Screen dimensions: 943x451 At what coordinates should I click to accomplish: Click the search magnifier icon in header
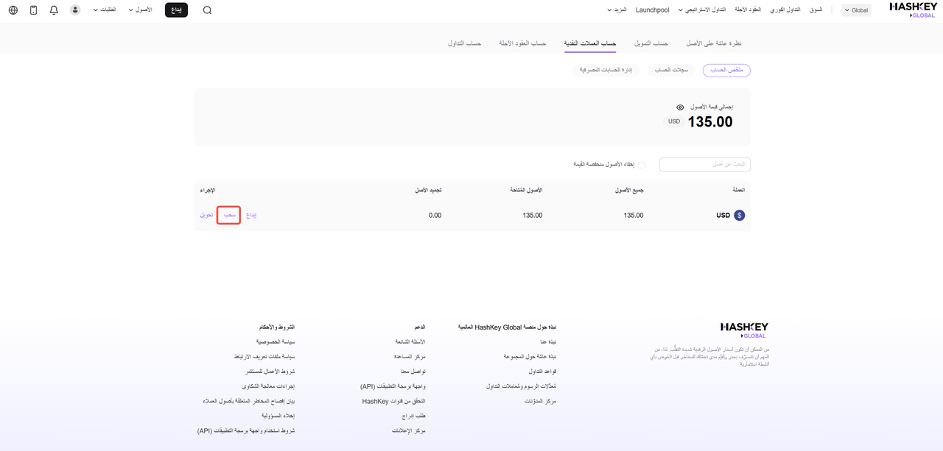pos(207,10)
